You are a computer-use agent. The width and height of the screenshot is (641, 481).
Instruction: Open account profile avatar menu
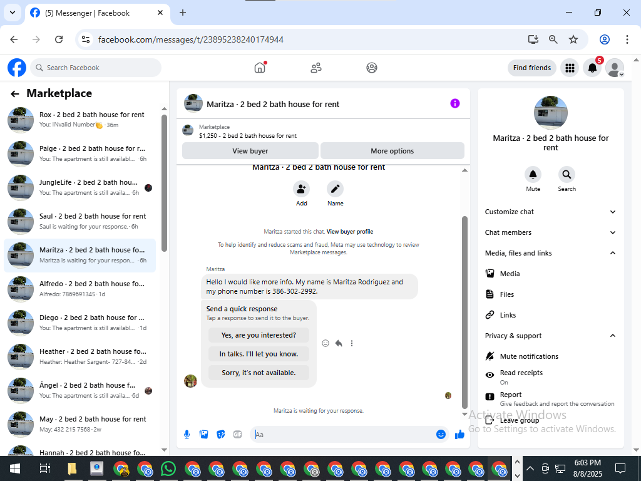tap(615, 68)
